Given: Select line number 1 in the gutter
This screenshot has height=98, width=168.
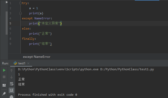Looking at the screenshot, I should click(10, 3).
